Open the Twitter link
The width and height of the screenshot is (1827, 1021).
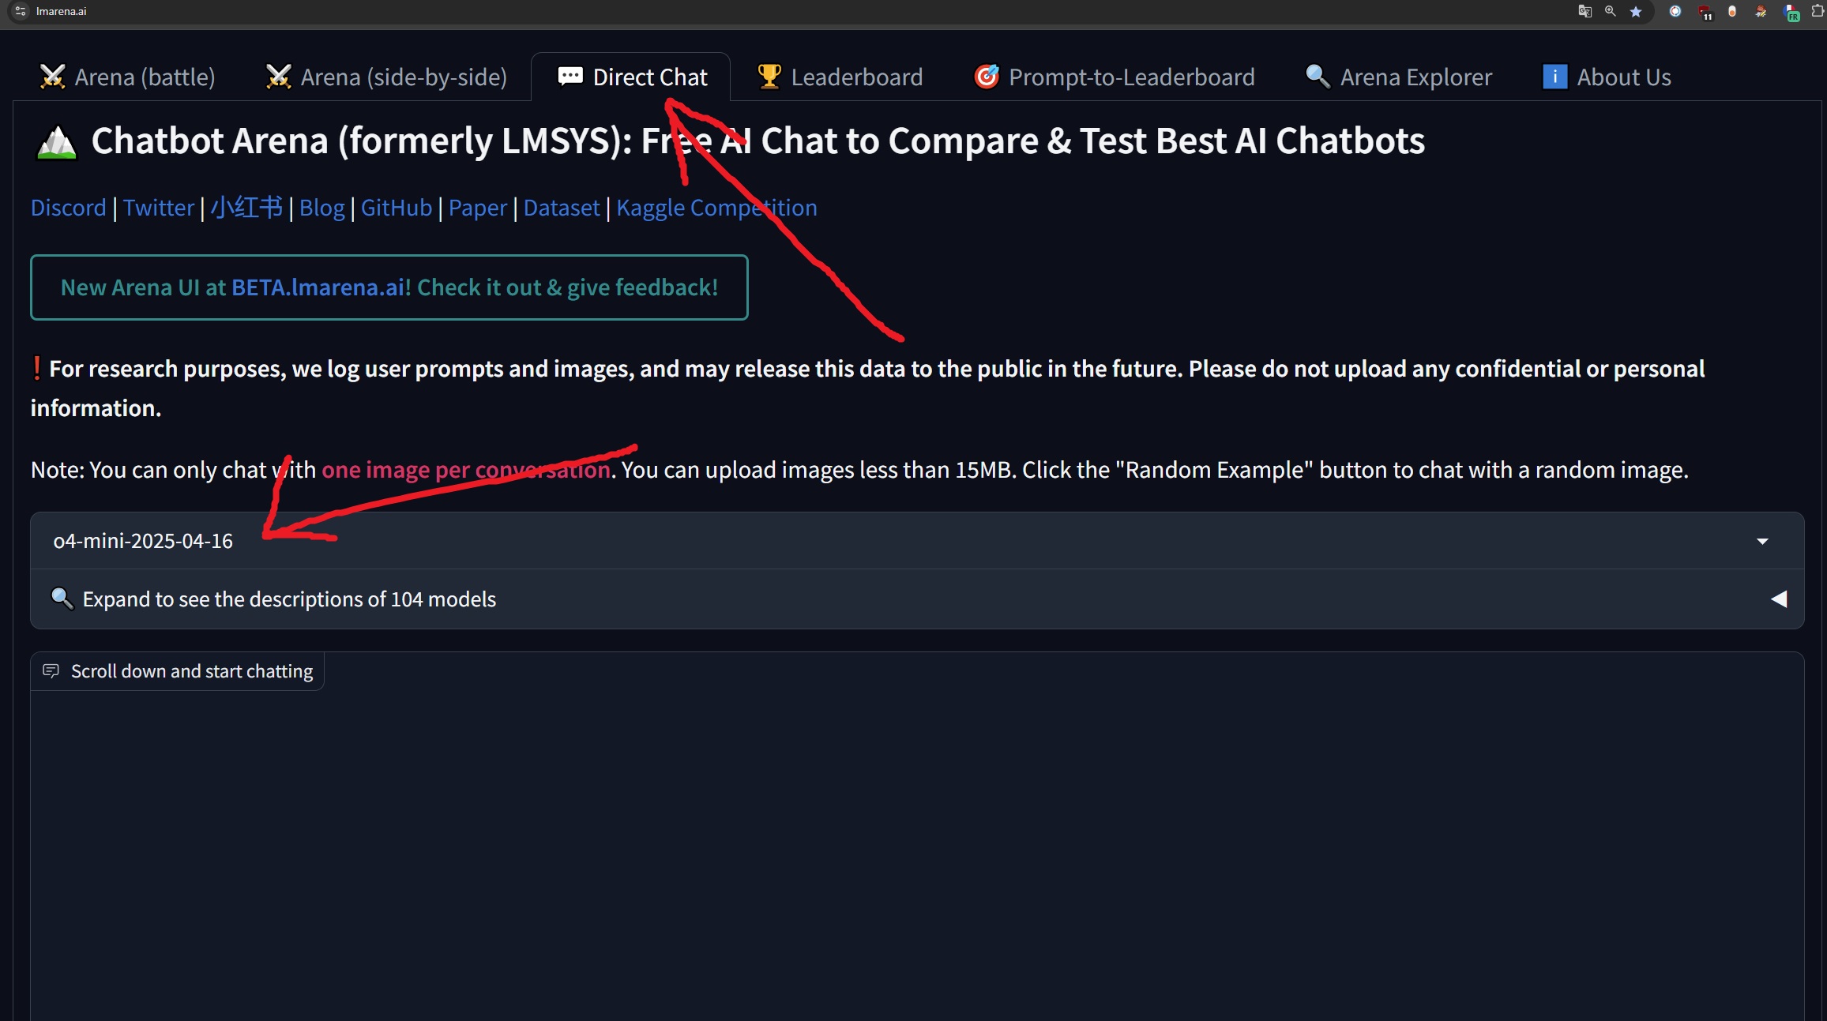(159, 208)
